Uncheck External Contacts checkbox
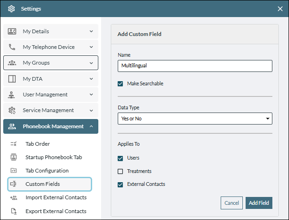This screenshot has width=289, height=220. [120, 184]
